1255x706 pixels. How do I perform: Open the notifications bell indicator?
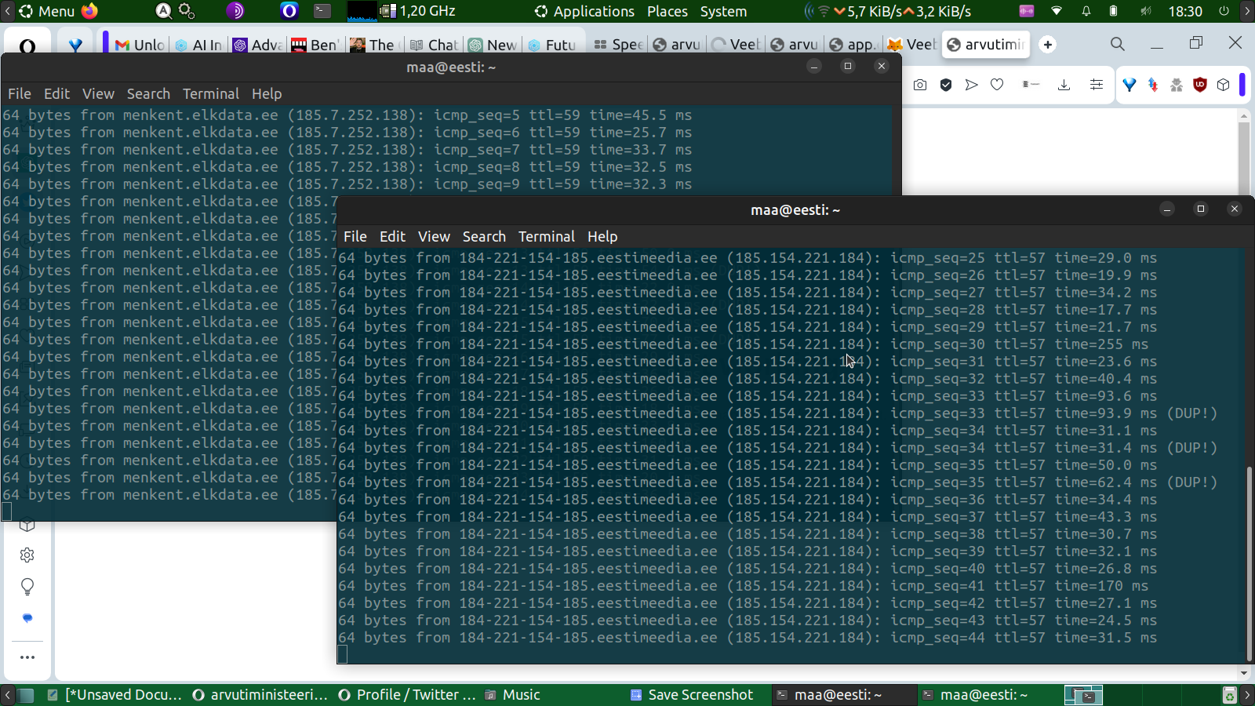tap(1086, 11)
